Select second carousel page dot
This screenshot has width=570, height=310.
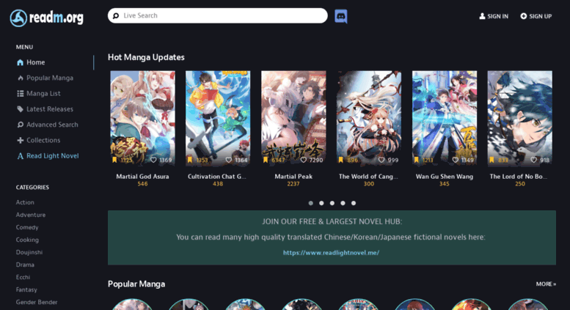321,203
